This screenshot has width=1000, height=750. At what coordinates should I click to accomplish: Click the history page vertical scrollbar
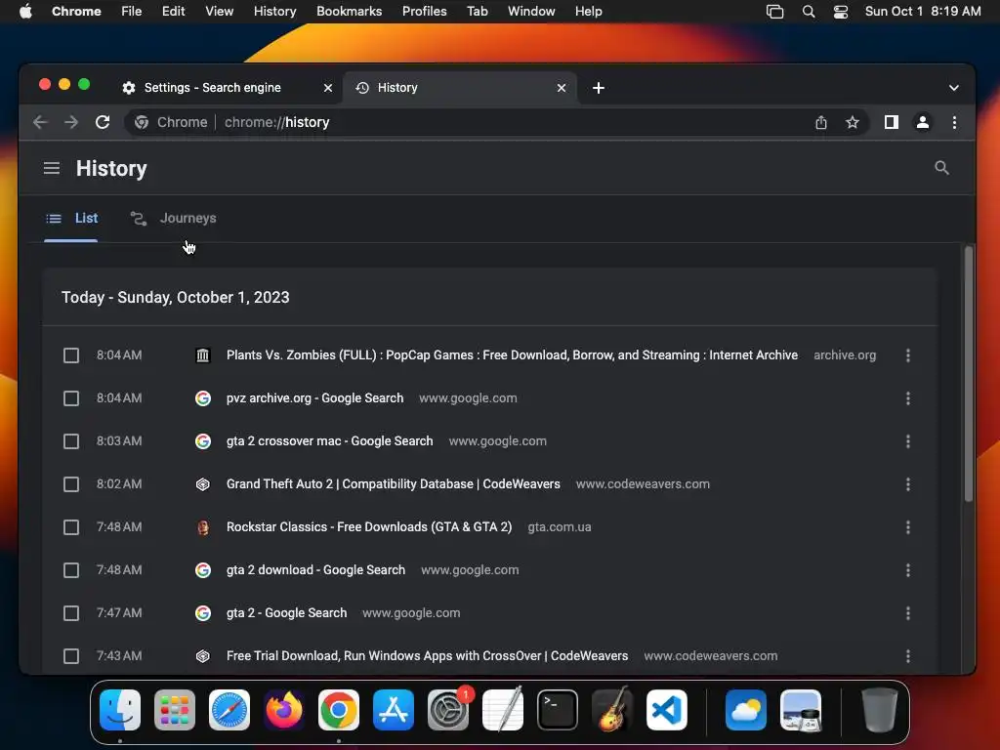click(x=968, y=375)
